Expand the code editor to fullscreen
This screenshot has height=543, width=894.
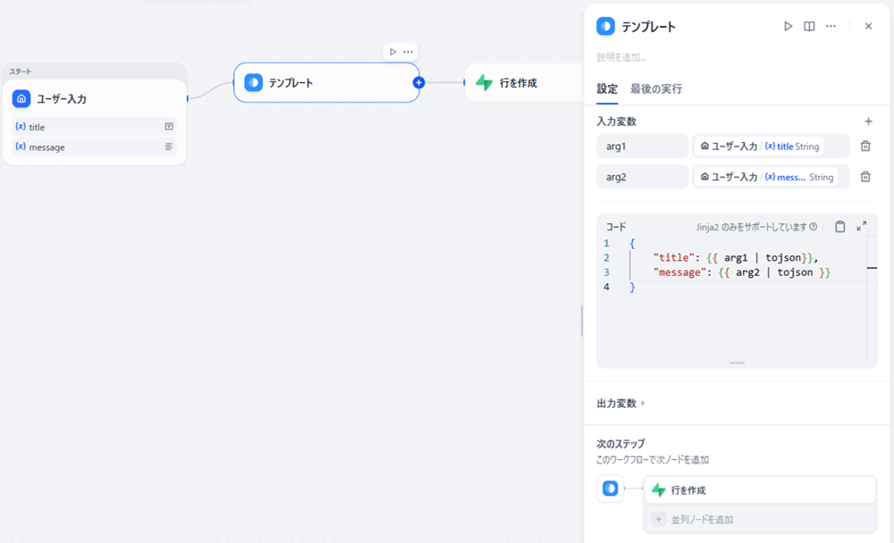click(862, 227)
